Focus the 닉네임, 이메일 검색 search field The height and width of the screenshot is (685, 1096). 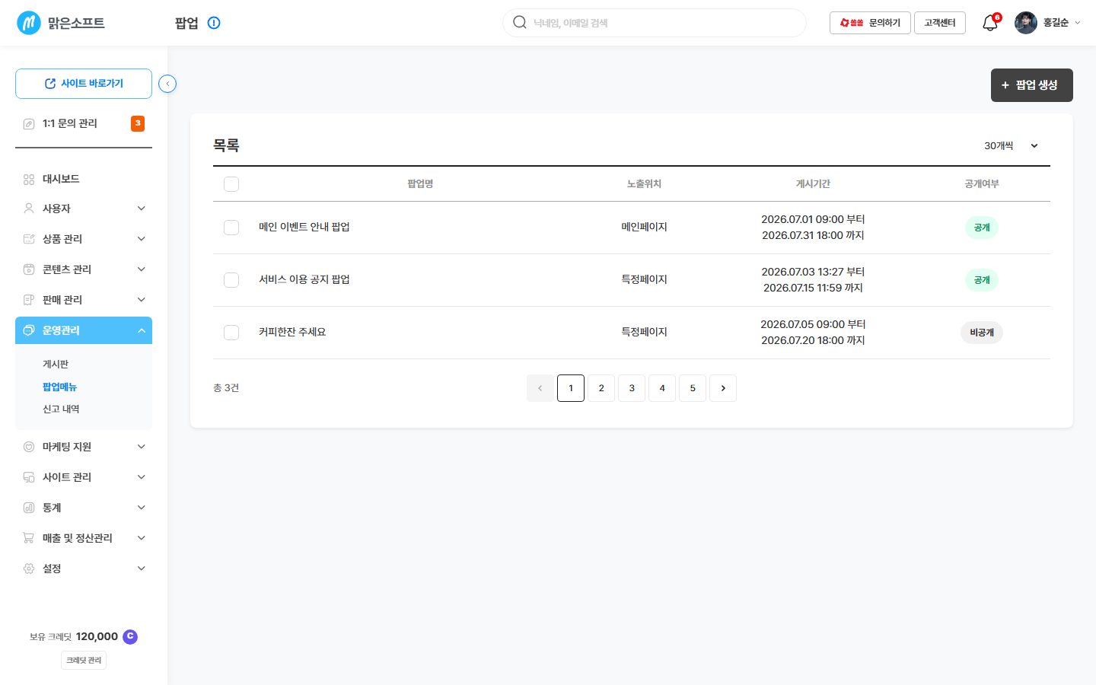[655, 23]
